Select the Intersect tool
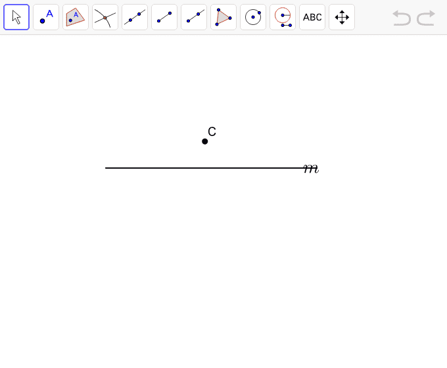The width and height of the screenshot is (447, 368). 105,17
